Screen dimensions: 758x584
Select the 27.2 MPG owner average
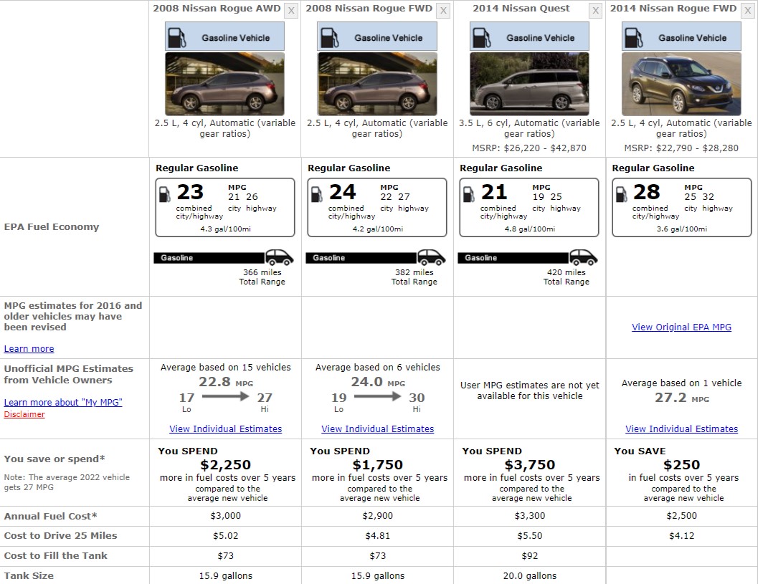tap(681, 398)
